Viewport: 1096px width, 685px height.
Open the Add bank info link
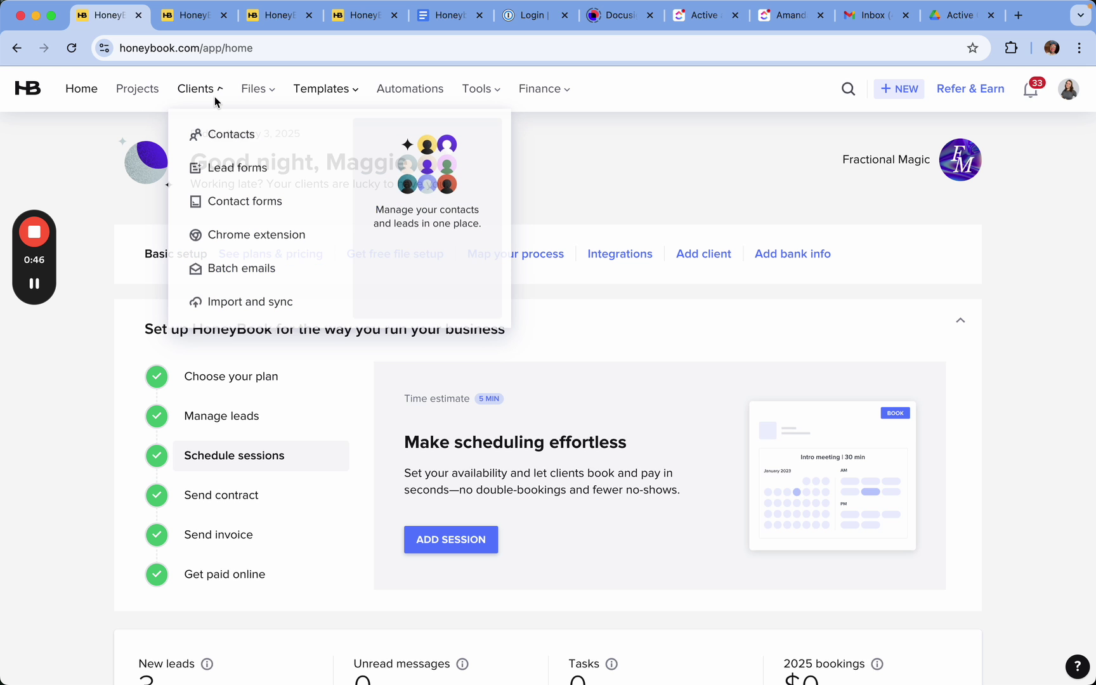(792, 254)
